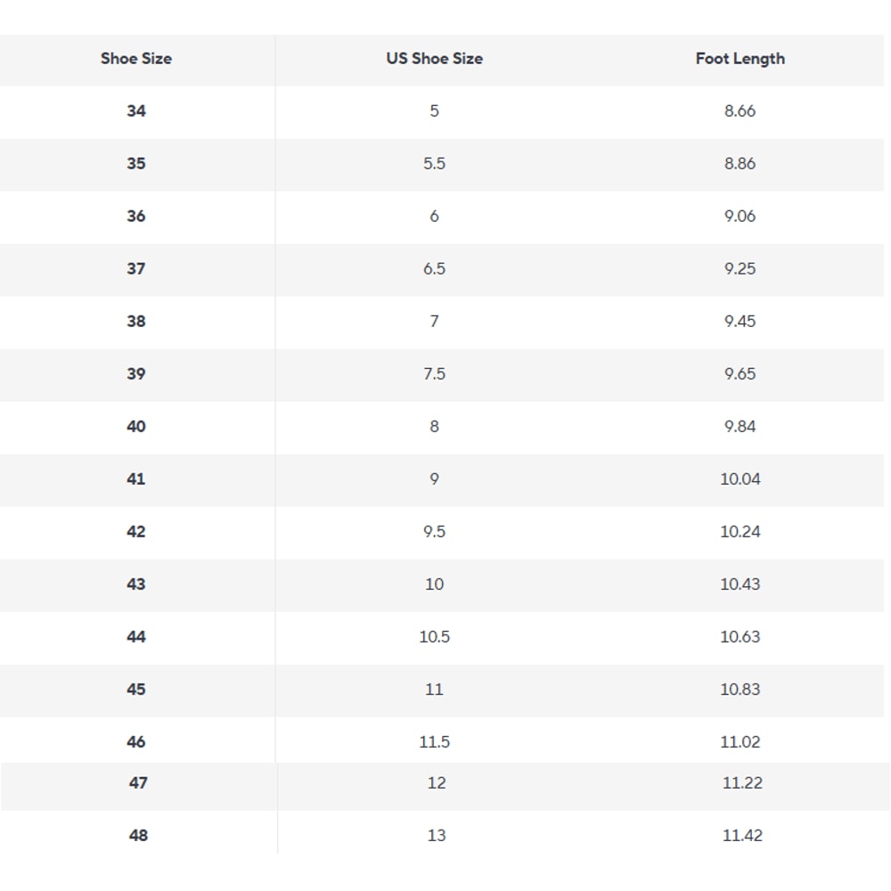
Task: Select the shoe size 37 cell
Action: [x=136, y=268]
